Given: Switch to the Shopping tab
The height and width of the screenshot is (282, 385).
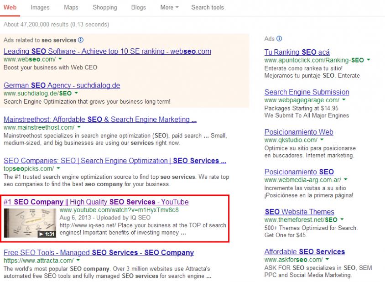Looking at the screenshot, I should coord(104,7).
